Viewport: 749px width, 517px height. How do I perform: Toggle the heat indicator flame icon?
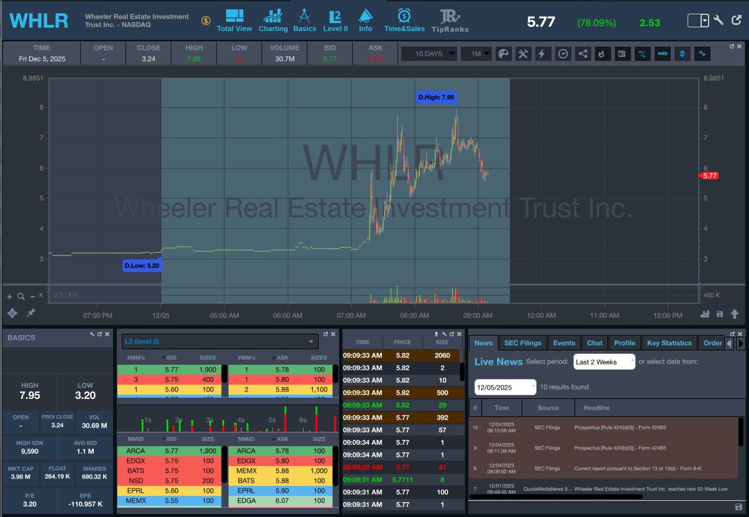pyautogui.click(x=602, y=54)
